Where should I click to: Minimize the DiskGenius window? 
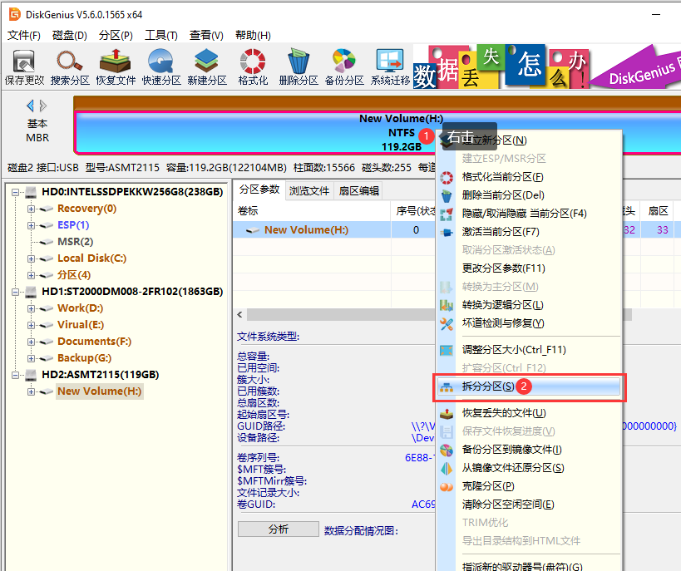click(x=656, y=14)
